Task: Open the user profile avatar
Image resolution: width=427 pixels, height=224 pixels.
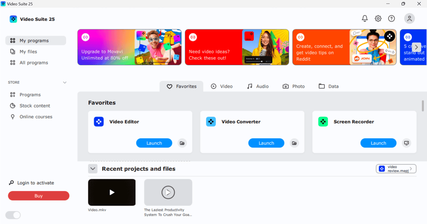Action: (409, 18)
